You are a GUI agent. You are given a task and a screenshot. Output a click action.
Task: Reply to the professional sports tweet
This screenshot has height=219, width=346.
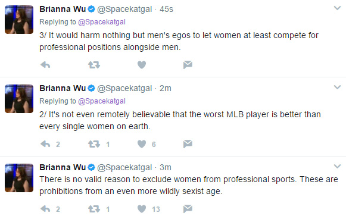point(45,209)
